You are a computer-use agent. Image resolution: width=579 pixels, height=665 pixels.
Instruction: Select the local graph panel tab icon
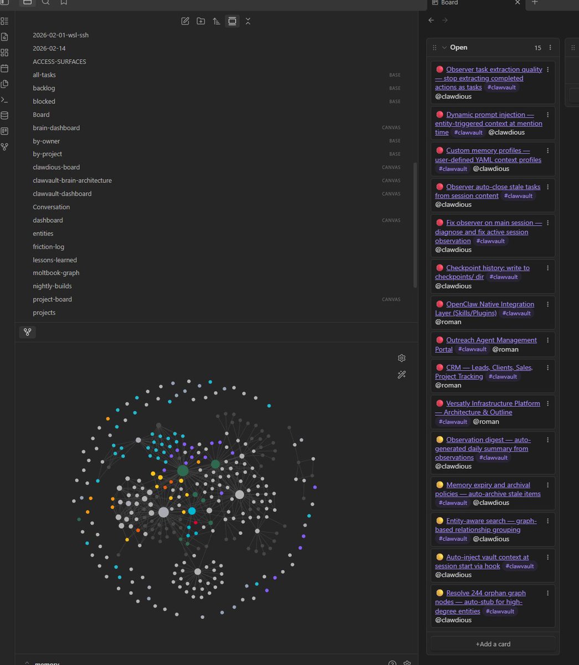click(x=27, y=332)
